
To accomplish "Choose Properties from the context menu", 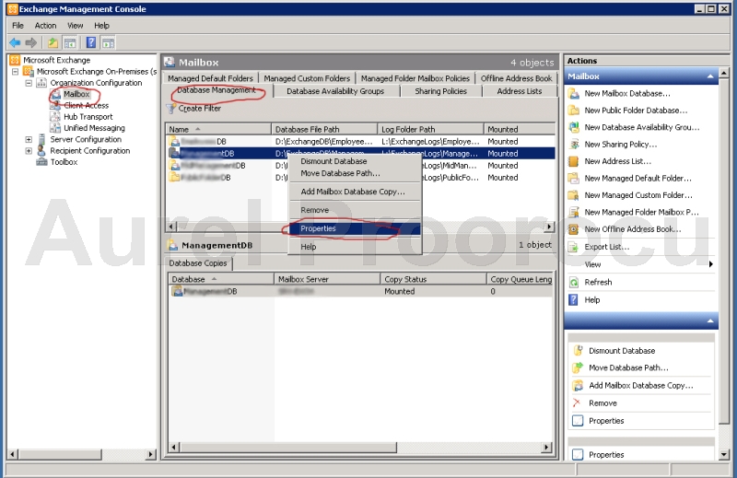I will tap(355, 228).
